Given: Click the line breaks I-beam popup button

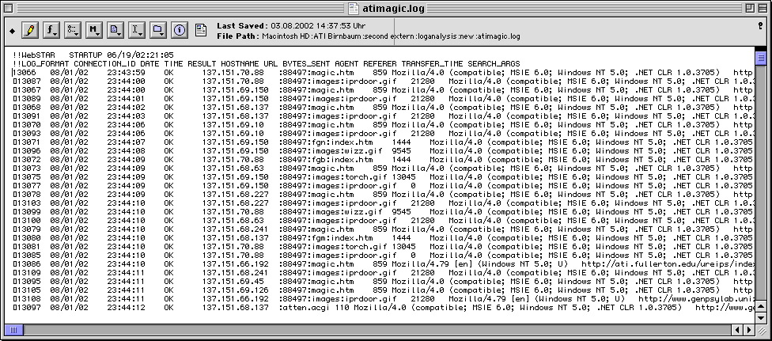Looking at the screenshot, I should coord(136,31).
